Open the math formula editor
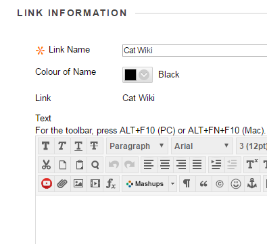The width and height of the screenshot is (267, 244). point(111,183)
